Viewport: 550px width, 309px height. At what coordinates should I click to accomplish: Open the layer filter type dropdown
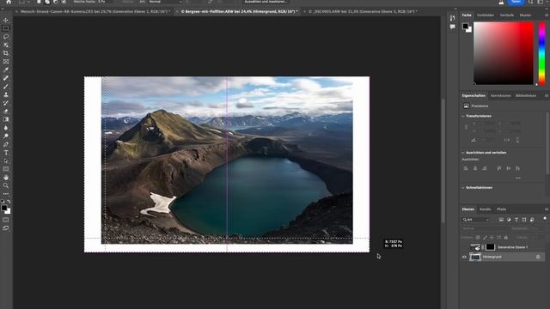475,220
